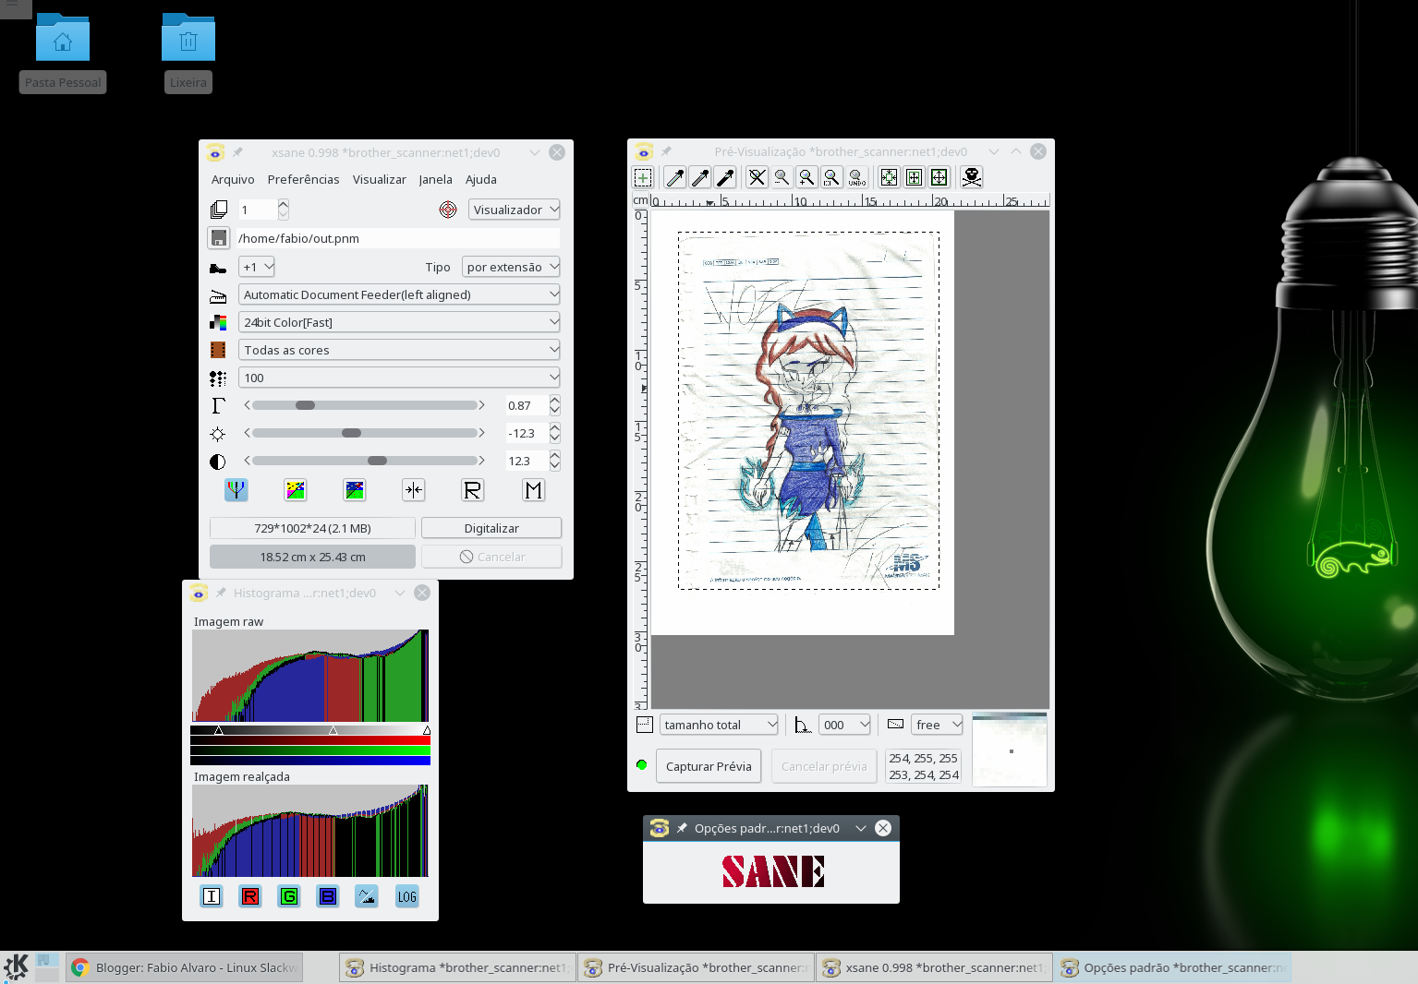Viewport: 1418px width, 984px height.
Task: Undo the last zoom in preview window
Action: coord(855,176)
